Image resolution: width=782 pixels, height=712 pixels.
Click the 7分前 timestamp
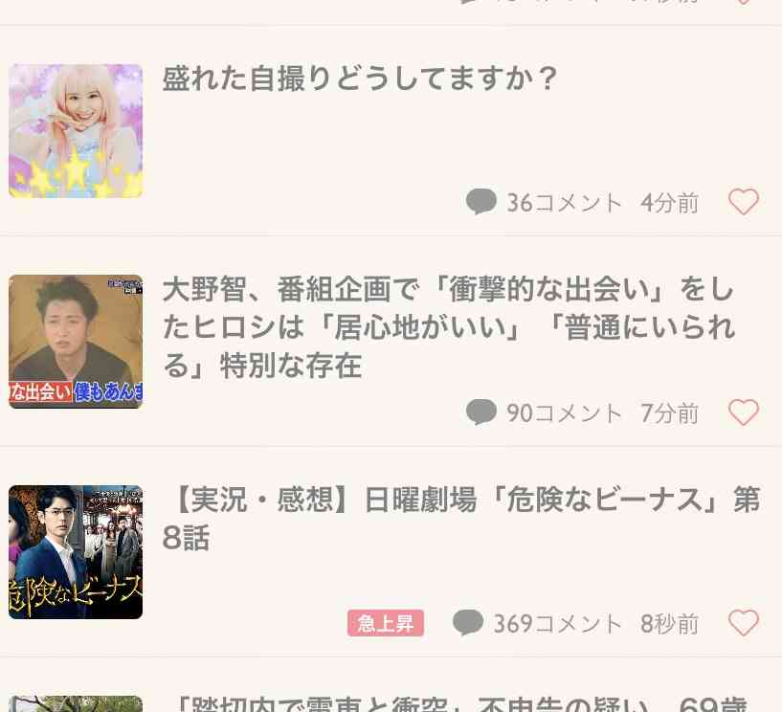point(669,413)
